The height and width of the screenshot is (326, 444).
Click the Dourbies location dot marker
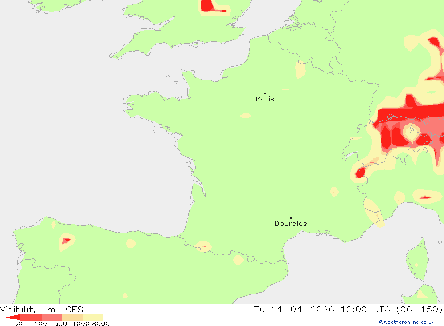click(291, 218)
